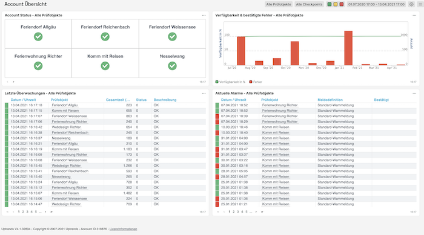
Task: Jump to last page of Letzte Überwachungen
Action: [x=51, y=212]
